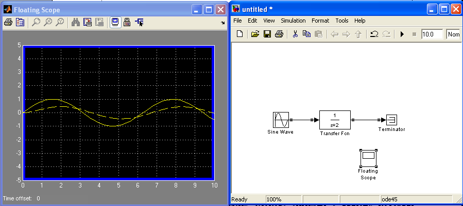Open the Simulation menu

pos(293,21)
